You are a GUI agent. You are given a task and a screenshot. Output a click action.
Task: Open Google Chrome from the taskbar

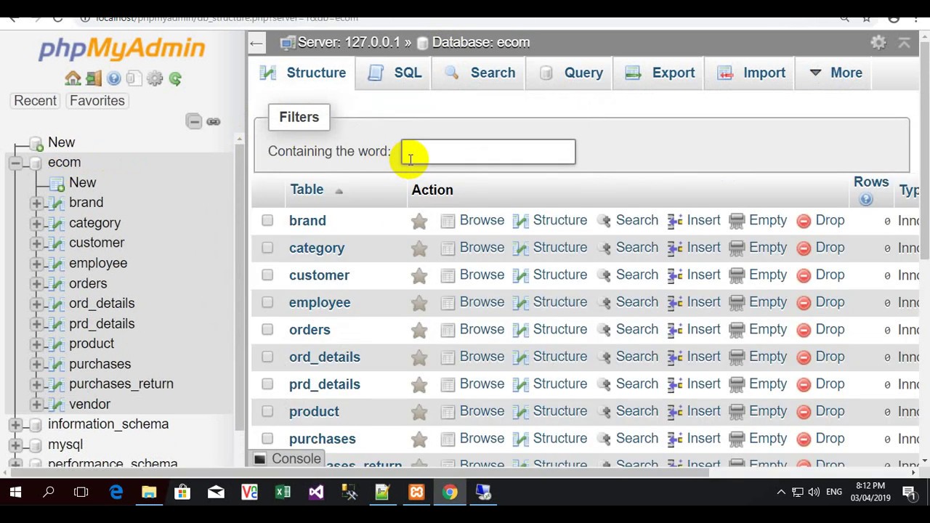click(450, 492)
